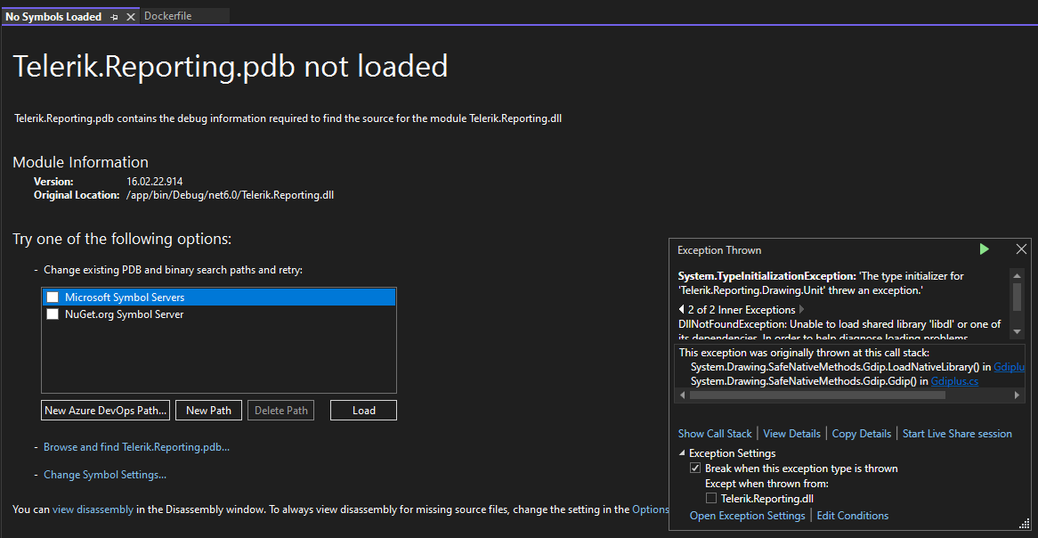
Task: Click exception message scroll-down arrow
Action: (1017, 333)
